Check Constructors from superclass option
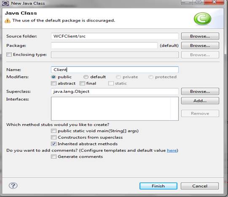 pyautogui.click(x=54, y=137)
